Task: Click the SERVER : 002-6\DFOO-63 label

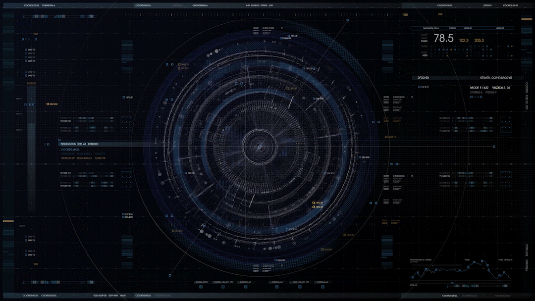Action: point(496,78)
